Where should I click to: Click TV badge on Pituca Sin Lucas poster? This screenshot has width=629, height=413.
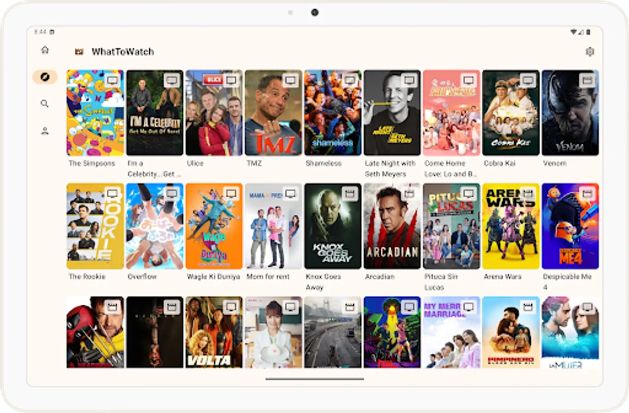[468, 194]
